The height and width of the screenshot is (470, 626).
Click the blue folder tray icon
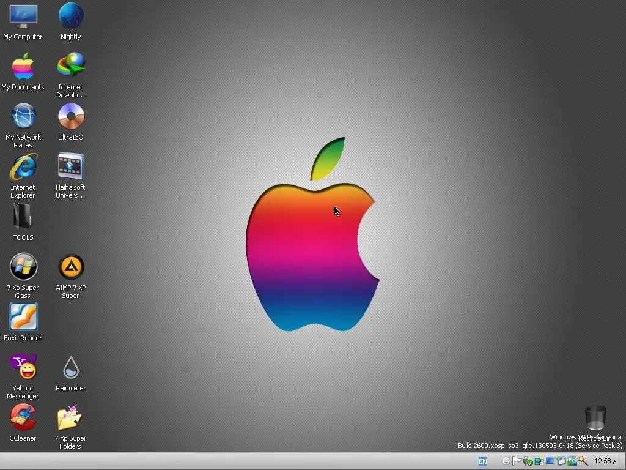point(561,461)
